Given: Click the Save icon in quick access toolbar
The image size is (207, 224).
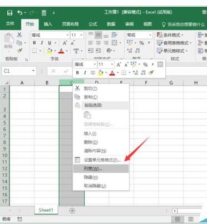Looking at the screenshot, I should pos(9,13).
